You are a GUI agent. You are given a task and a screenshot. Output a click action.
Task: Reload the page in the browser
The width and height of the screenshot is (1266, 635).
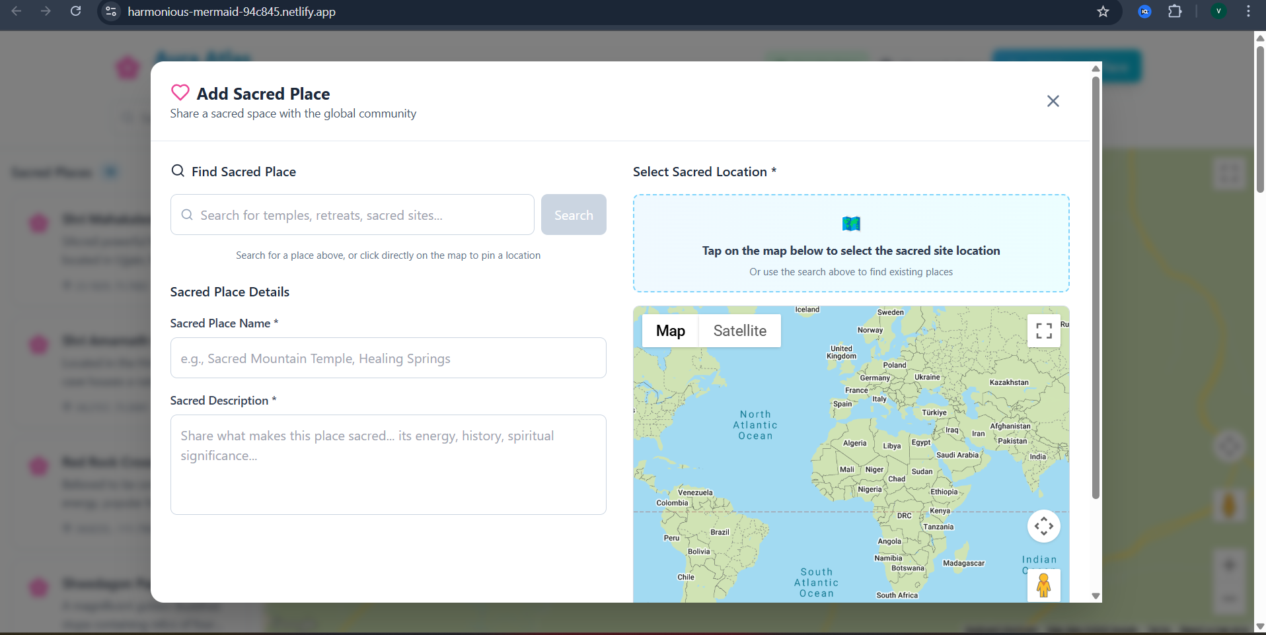[76, 11]
